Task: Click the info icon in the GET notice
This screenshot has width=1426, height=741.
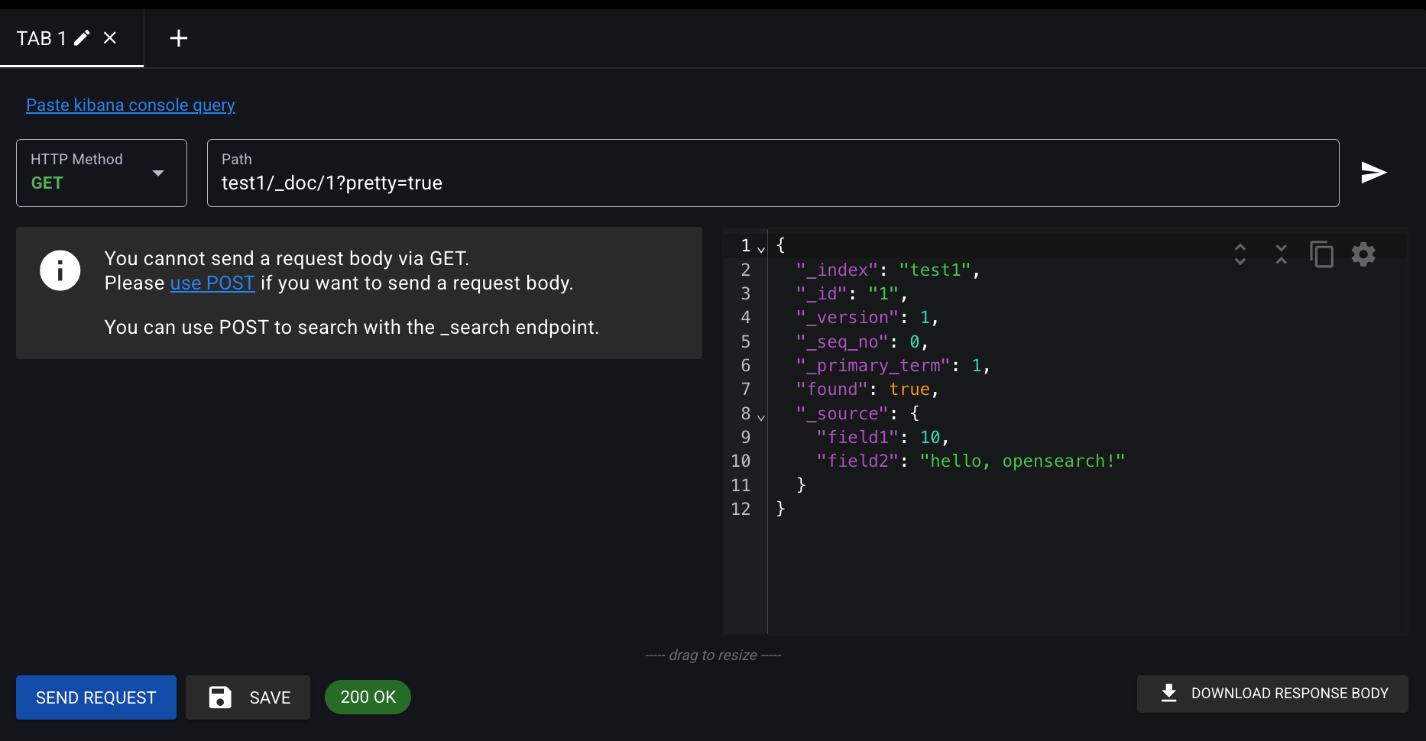Action: [x=60, y=270]
